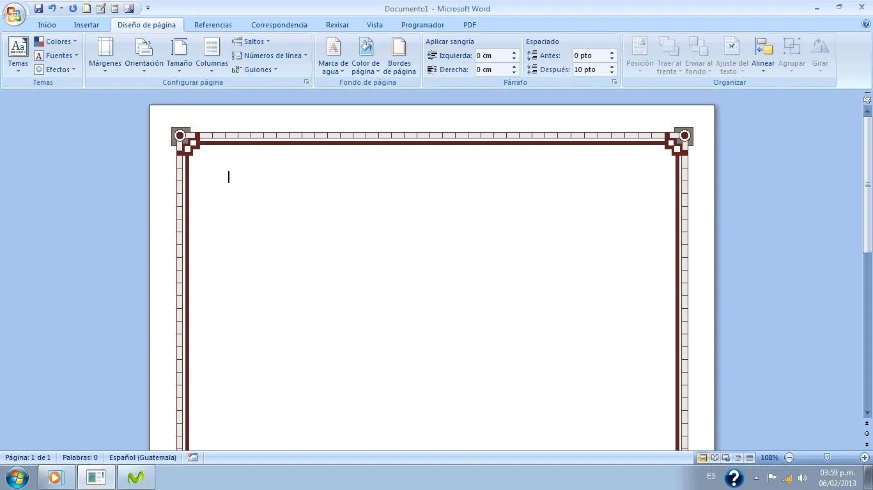The image size is (873, 490).
Task: Decrease the Después spacing value
Action: pyautogui.click(x=612, y=73)
